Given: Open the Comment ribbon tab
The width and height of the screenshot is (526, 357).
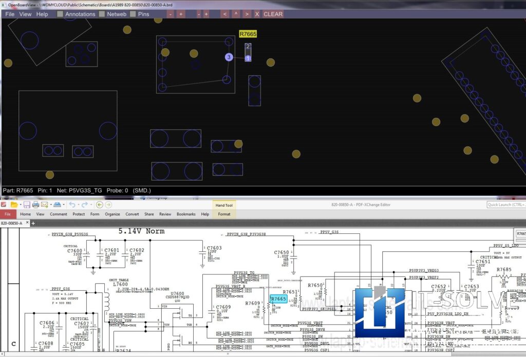Looking at the screenshot, I should click(59, 214).
